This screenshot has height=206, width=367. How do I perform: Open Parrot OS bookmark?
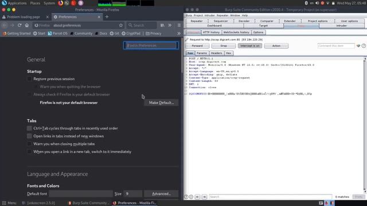tap(57, 33)
